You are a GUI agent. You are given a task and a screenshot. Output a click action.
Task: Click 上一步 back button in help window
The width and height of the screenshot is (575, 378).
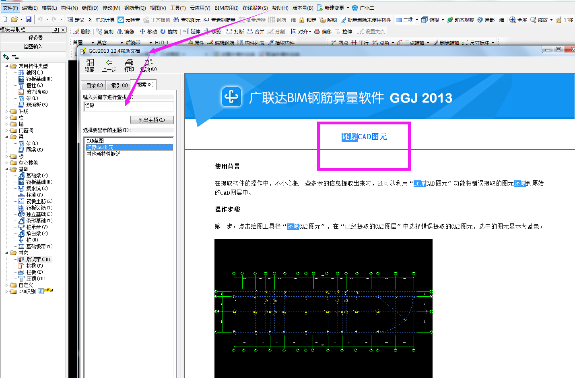109,65
